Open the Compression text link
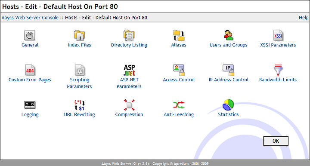This screenshot has width=310, height=166. tap(129, 114)
